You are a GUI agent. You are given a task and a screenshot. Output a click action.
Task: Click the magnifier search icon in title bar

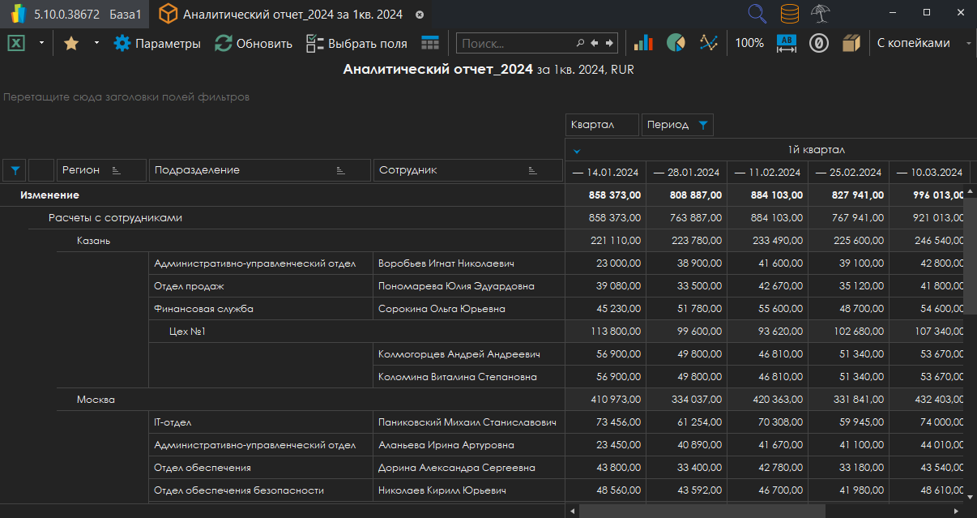point(757,14)
